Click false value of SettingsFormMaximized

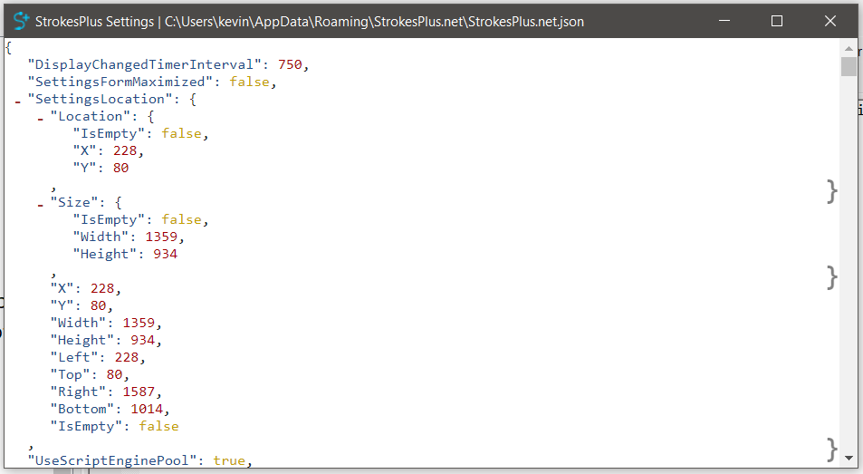tap(249, 82)
